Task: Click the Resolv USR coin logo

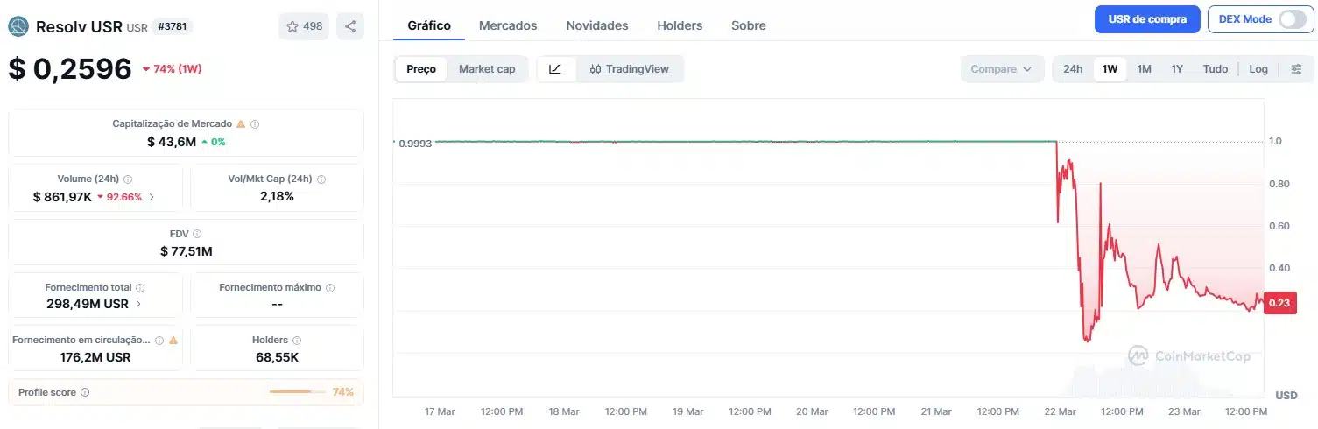Action: (x=18, y=26)
